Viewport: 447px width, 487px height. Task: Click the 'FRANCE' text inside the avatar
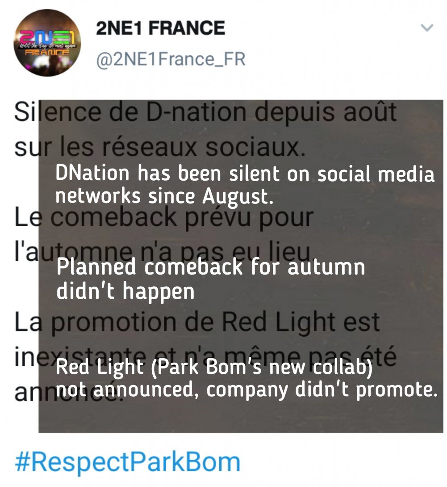[x=47, y=52]
